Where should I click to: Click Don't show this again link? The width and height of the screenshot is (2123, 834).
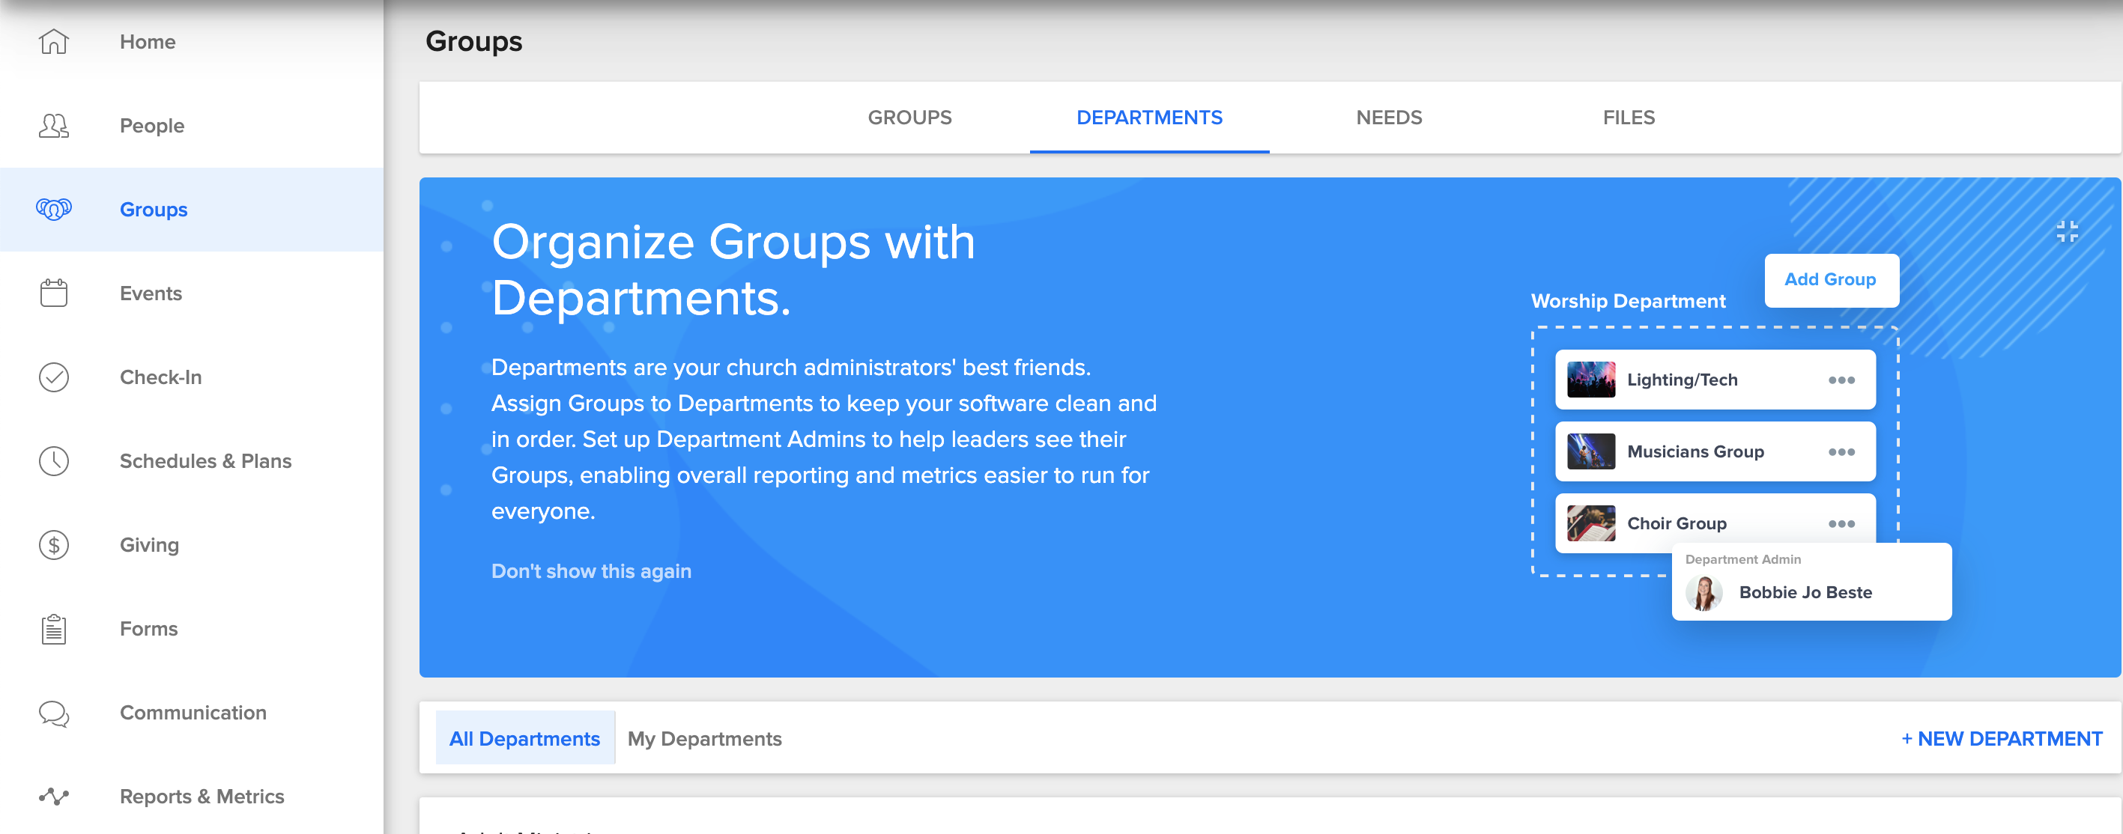(591, 570)
